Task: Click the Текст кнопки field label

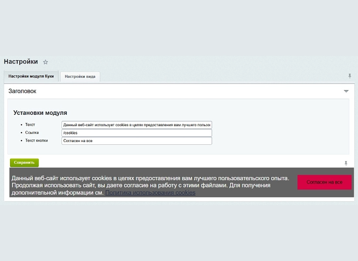Action: (37, 141)
